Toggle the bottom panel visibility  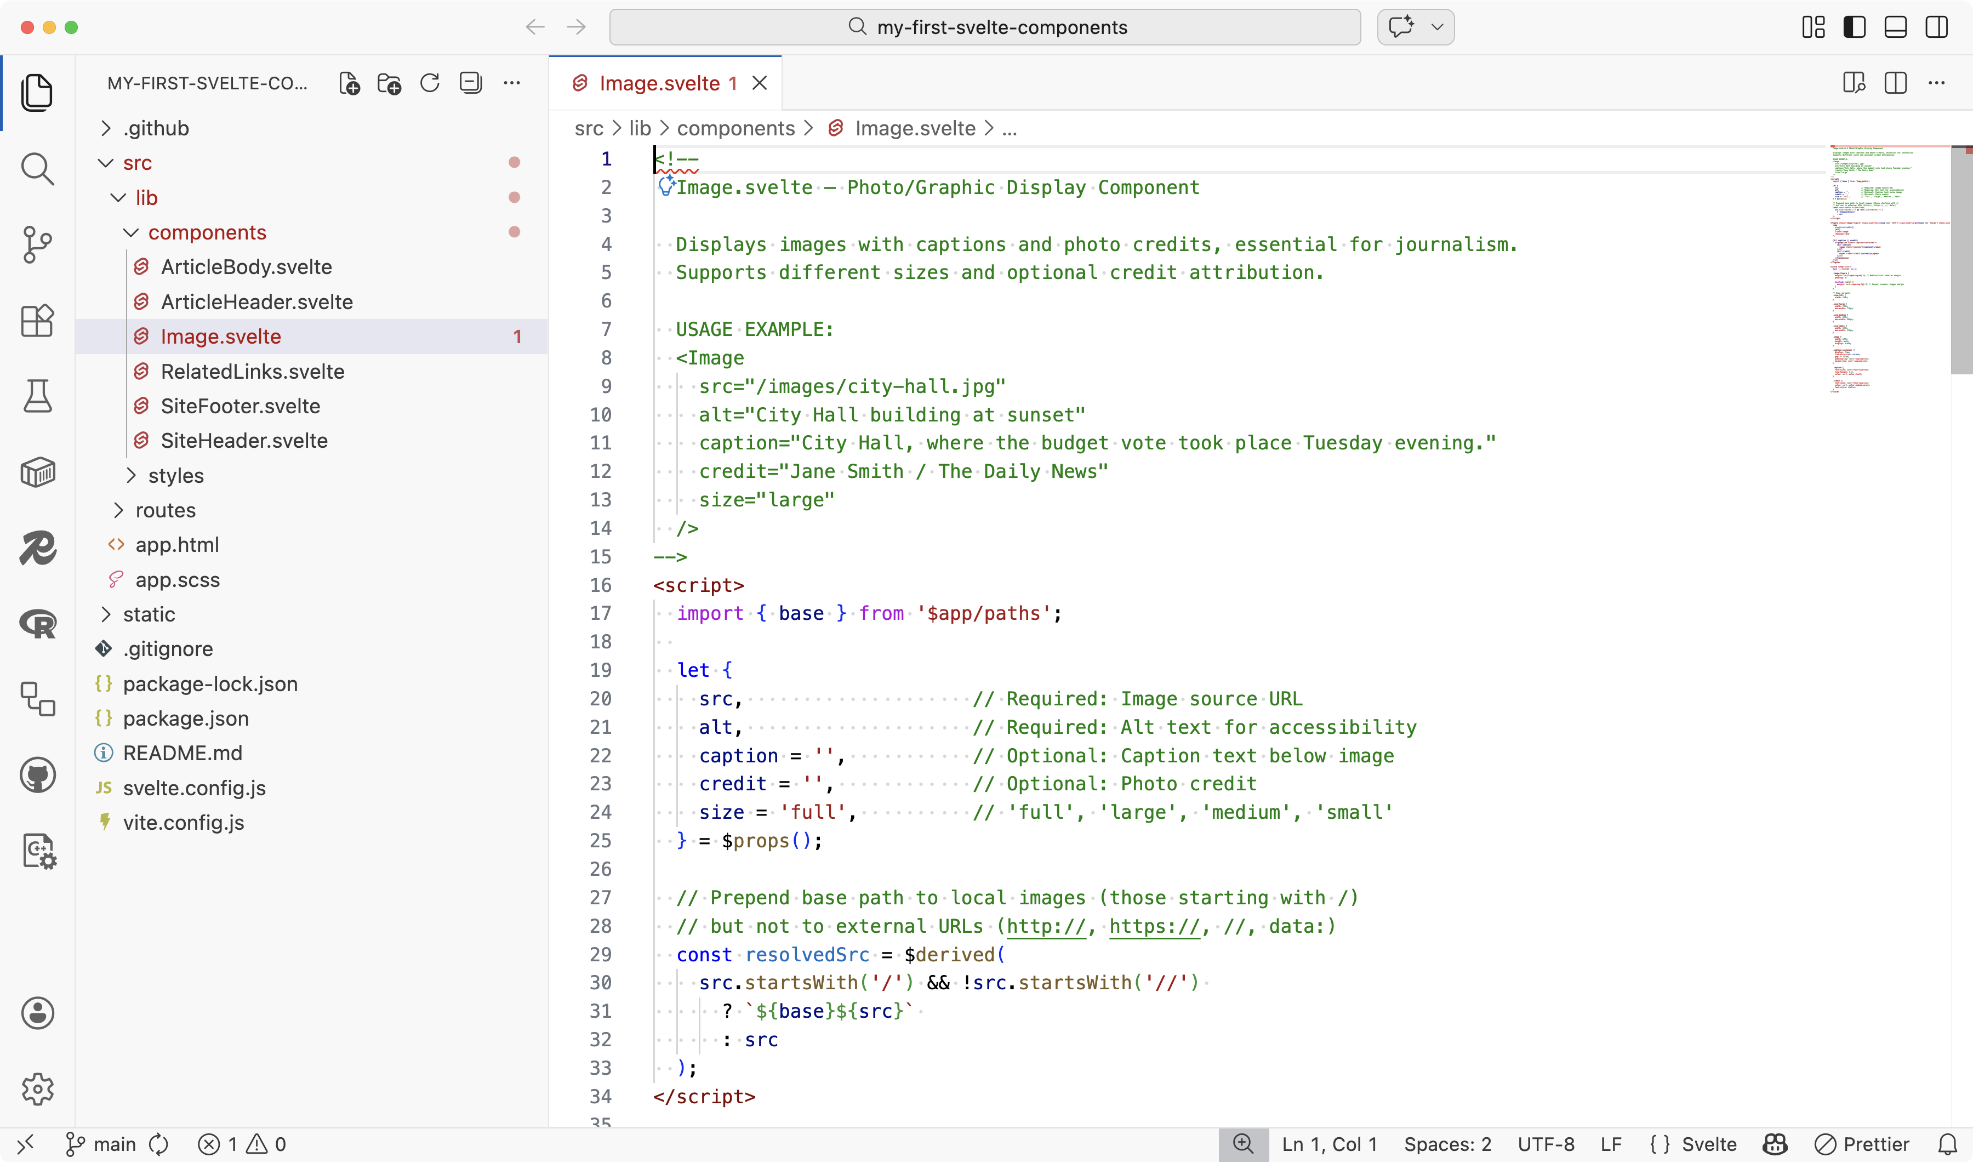tap(1895, 27)
